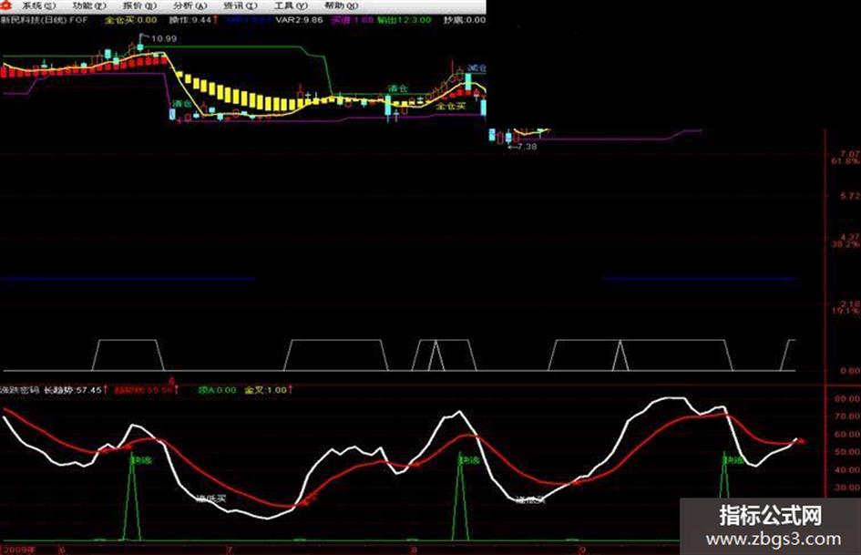Open the 功能 menu
Screen dimensions: 861x555
[x=89, y=5]
